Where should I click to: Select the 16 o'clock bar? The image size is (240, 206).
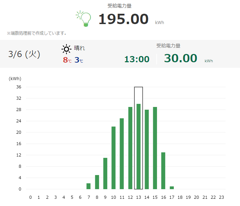(163, 171)
